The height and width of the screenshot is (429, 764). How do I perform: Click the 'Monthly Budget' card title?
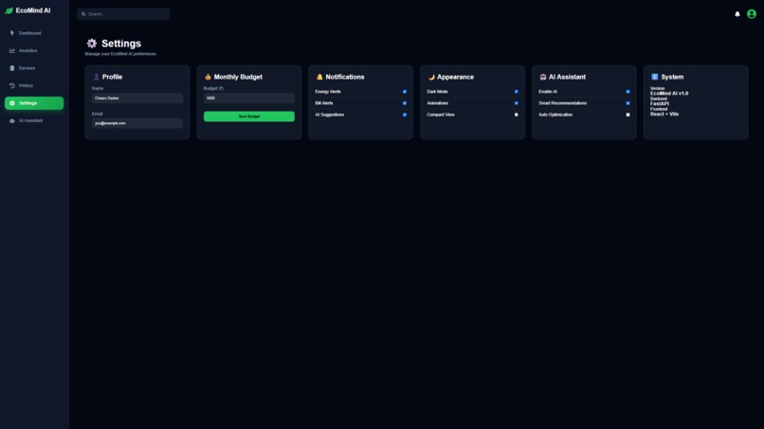click(238, 77)
